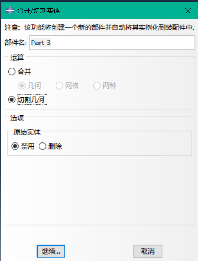Click the 合并/切割实体 title text
Image resolution: width=198 pixels, height=261 pixels.
point(39,11)
